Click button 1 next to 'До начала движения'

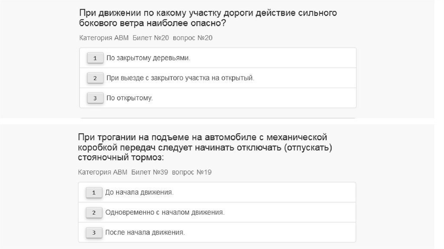pos(94,192)
